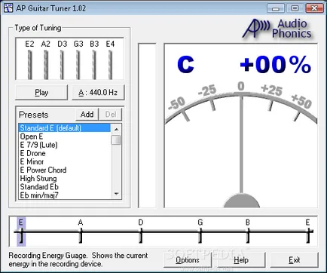Click the presets list scroll up arrow
327x273 pixels.
116,129
